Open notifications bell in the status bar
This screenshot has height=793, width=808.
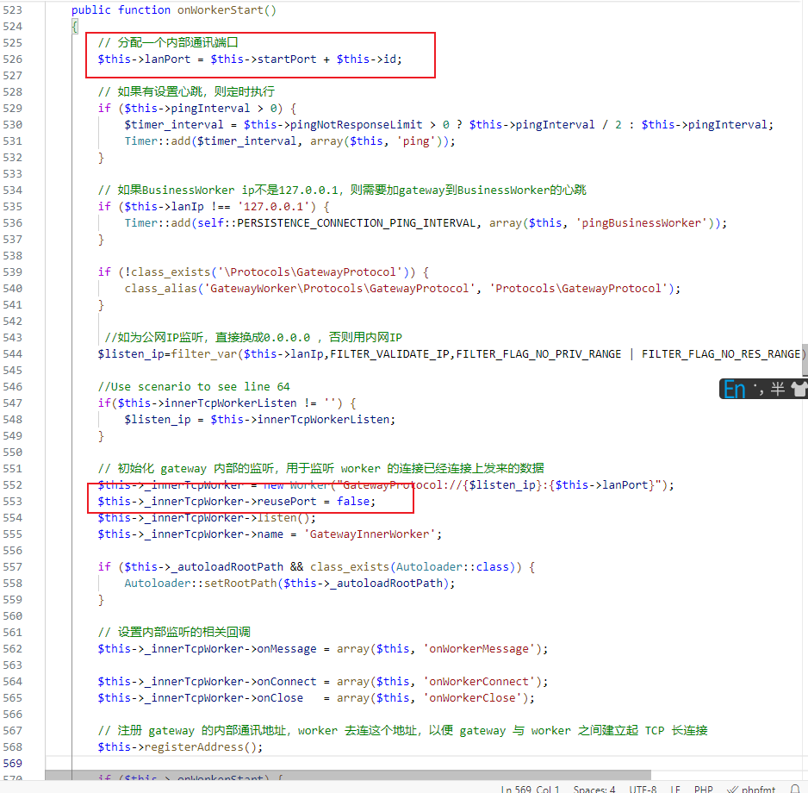click(795, 789)
